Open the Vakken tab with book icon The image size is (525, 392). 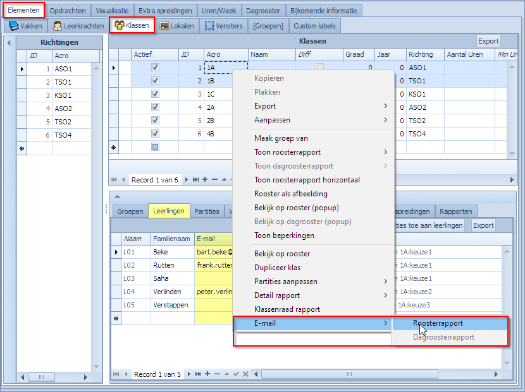[25, 26]
